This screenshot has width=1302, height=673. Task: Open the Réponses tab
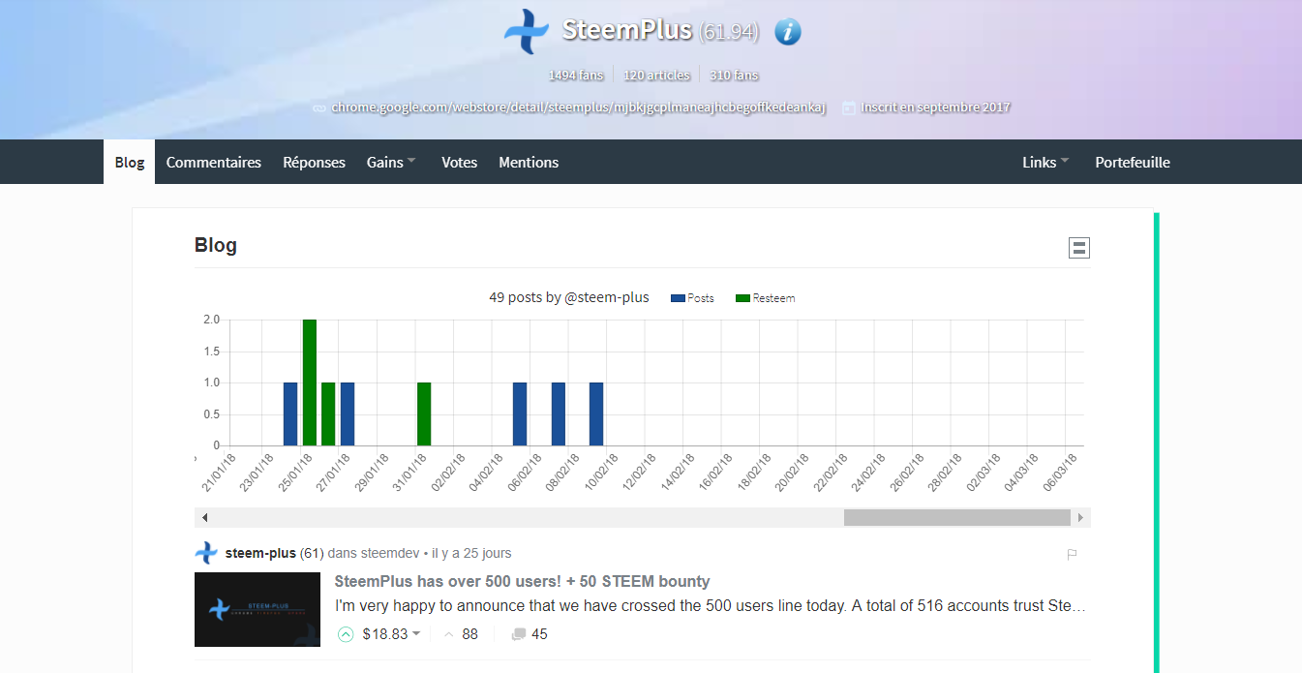[x=314, y=162]
